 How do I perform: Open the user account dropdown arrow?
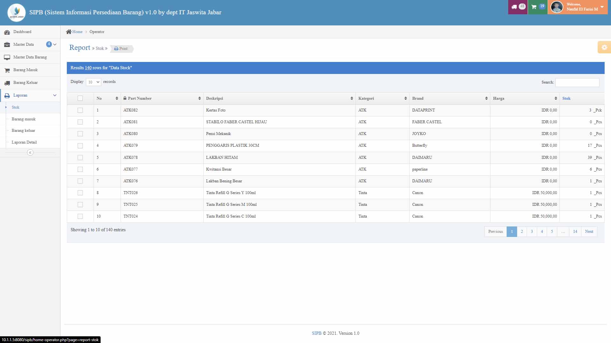(602, 7)
